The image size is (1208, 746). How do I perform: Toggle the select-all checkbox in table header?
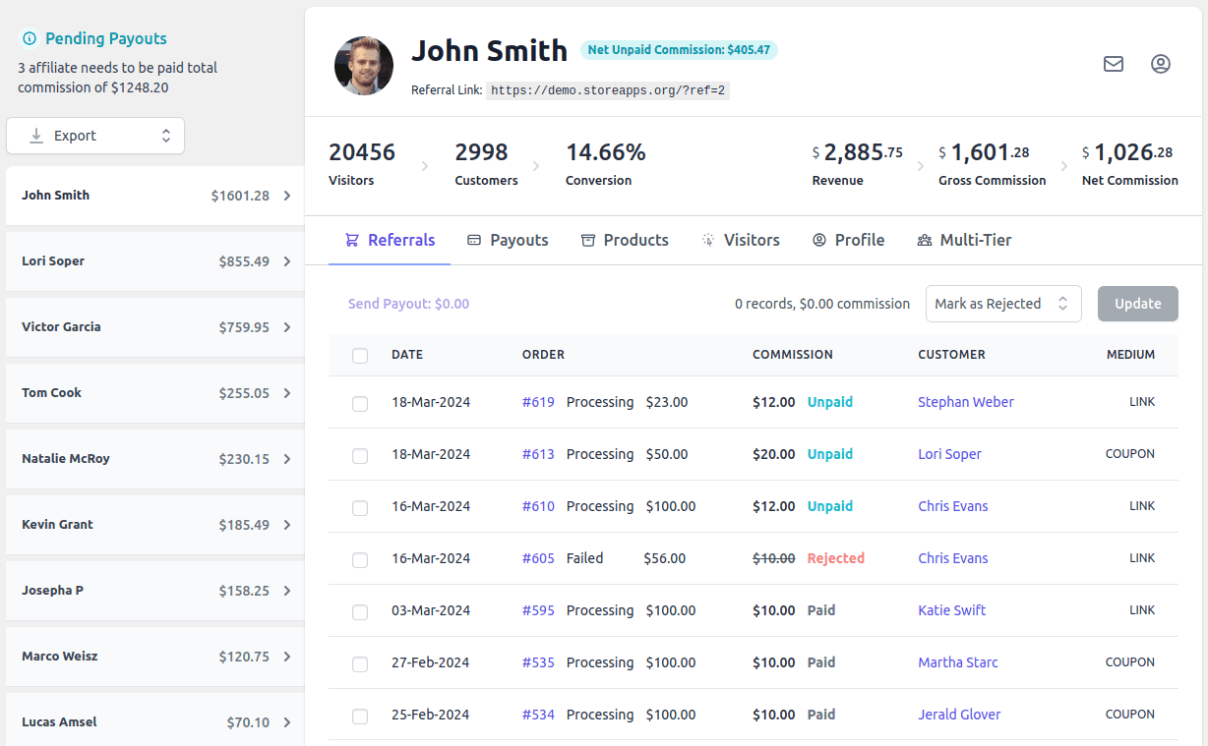pos(360,356)
